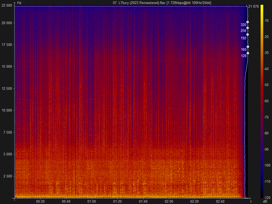Select the 256 kbps cutoff marker dot

click(x=248, y=28)
